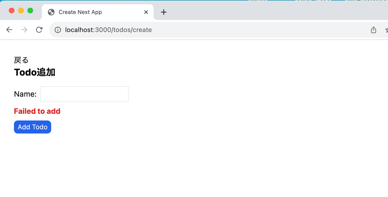The width and height of the screenshot is (388, 197).
Task: Click the green maximize traffic light
Action: point(30,10)
